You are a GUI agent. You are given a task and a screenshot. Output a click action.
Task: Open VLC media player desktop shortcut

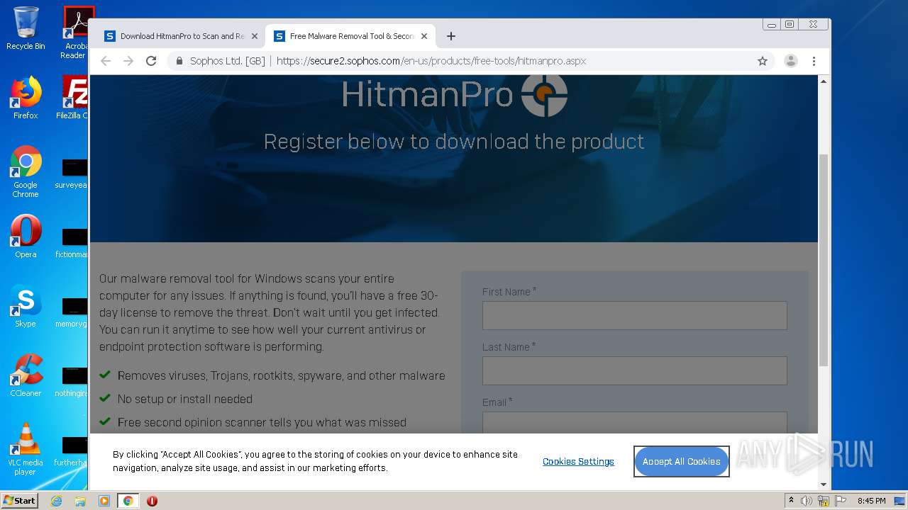(26, 448)
